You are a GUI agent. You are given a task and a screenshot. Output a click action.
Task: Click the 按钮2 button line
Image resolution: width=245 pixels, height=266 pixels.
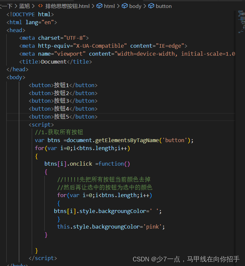pos(63,93)
